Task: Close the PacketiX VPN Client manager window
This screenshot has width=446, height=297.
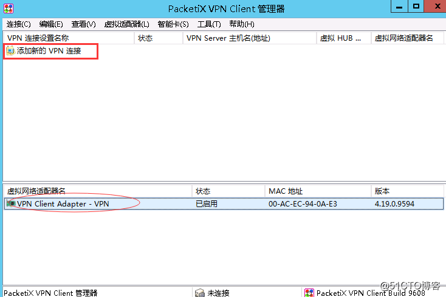Action: tap(435, 6)
